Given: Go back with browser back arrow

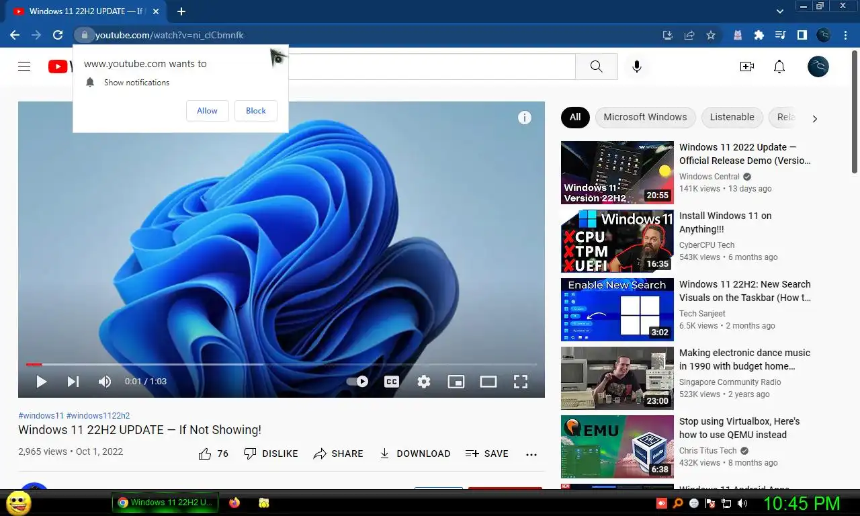Looking at the screenshot, I should coord(15,35).
